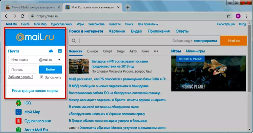Expand the Все проекты dropdown
This screenshot has height=133, width=253.
coord(148,24)
